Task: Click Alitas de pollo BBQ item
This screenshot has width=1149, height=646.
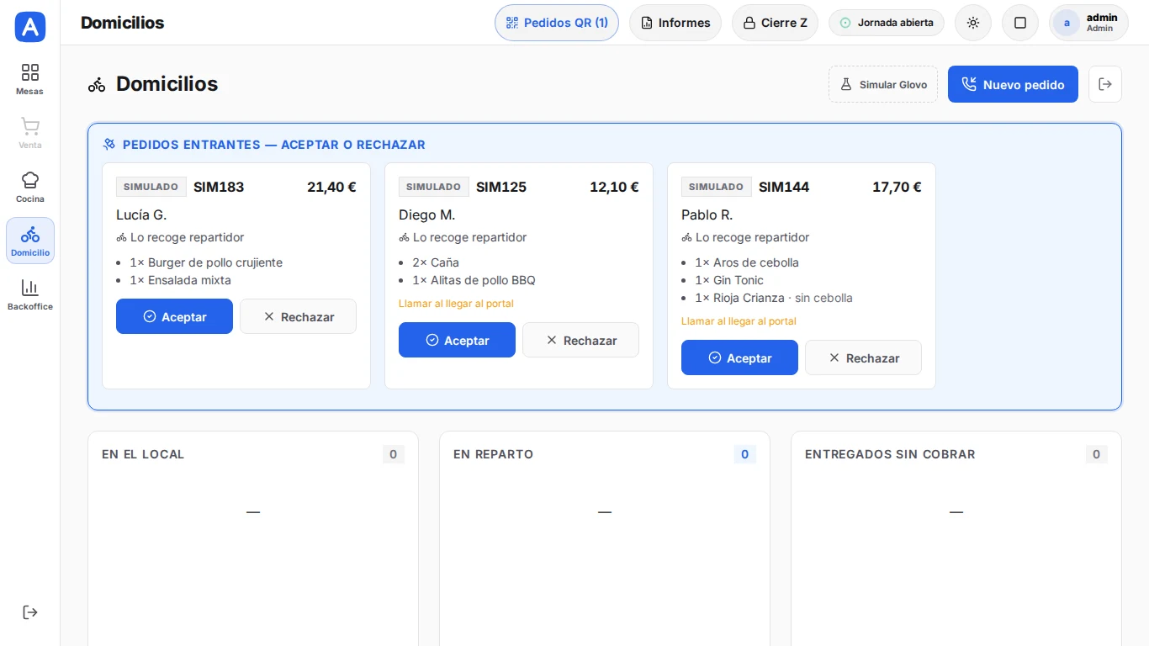Action: click(474, 280)
